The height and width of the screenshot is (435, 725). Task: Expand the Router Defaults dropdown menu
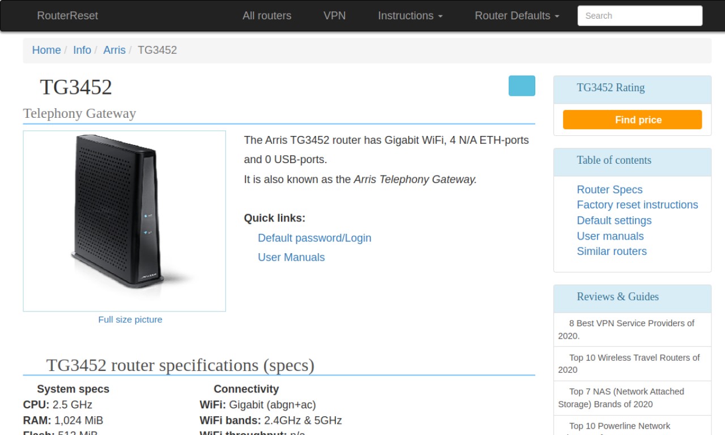click(x=517, y=16)
